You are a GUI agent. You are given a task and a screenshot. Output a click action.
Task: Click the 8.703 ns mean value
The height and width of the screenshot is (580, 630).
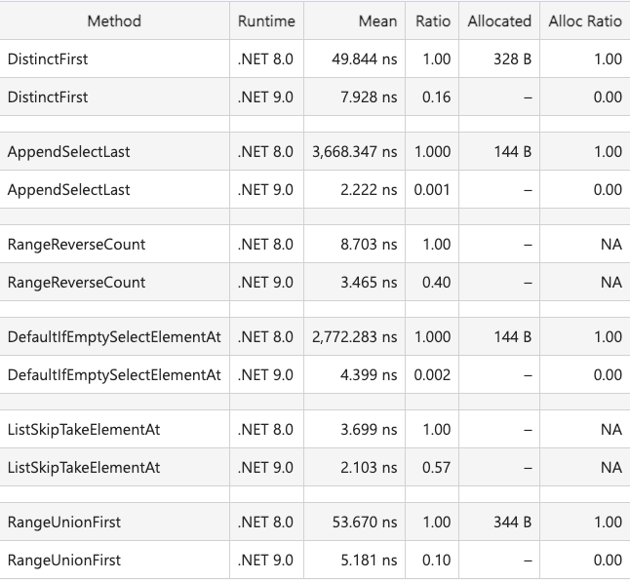tap(369, 245)
